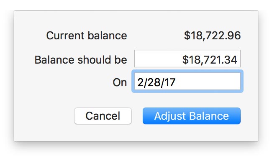The width and height of the screenshot is (272, 159).
Task: Click the word Current in balance label
Action: 65,36
